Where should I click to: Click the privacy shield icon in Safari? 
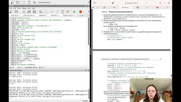click(x=113, y=3)
